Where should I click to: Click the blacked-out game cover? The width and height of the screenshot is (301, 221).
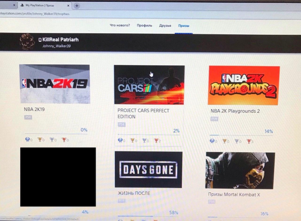(x=58, y=177)
